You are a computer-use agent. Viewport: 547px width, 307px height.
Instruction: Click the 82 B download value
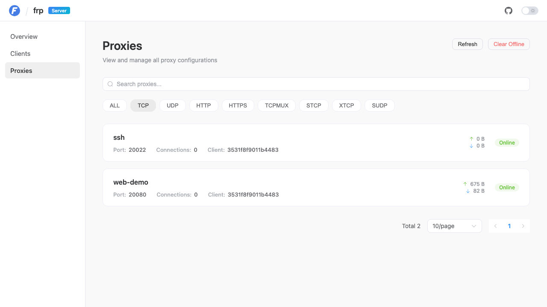[479, 191]
